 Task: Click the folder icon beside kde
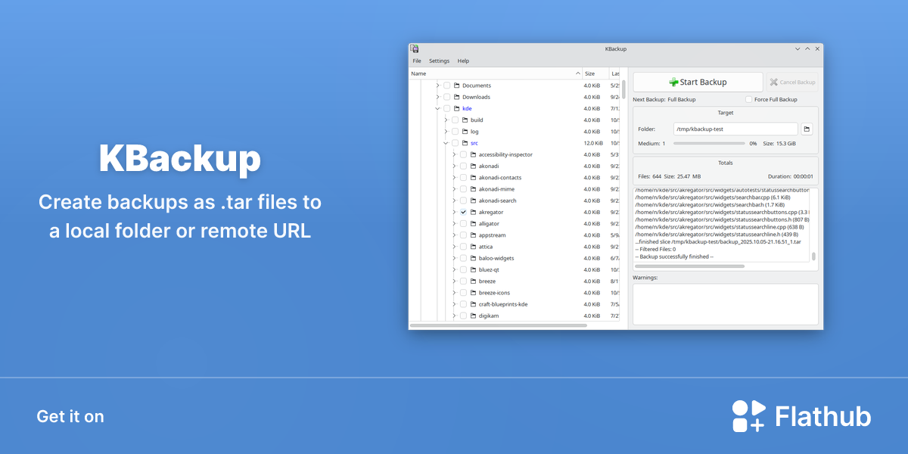[x=456, y=108]
